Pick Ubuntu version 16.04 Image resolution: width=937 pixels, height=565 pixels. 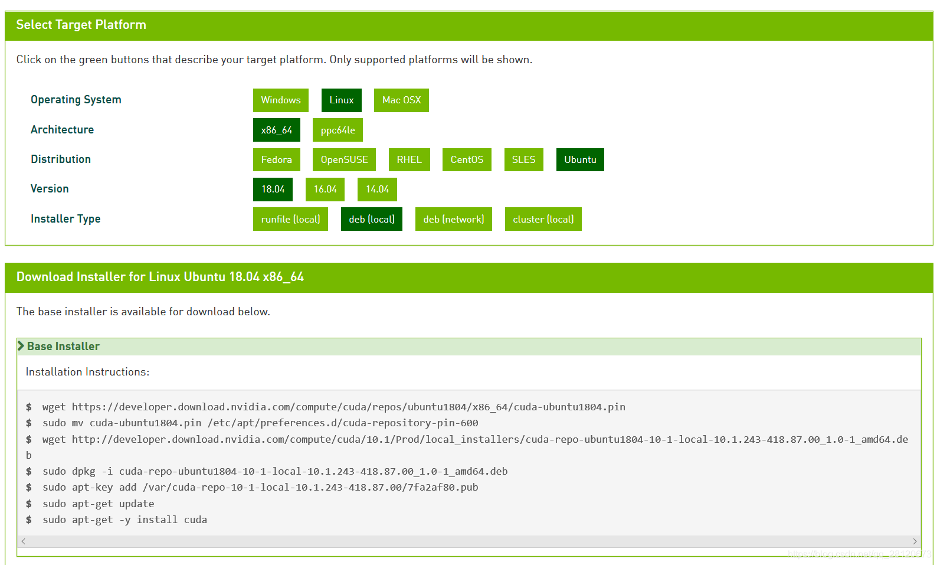coord(325,189)
